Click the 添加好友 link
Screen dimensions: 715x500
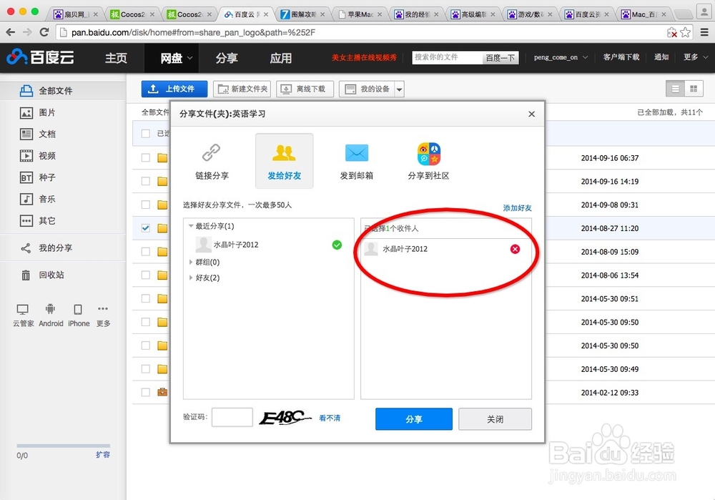coord(517,208)
